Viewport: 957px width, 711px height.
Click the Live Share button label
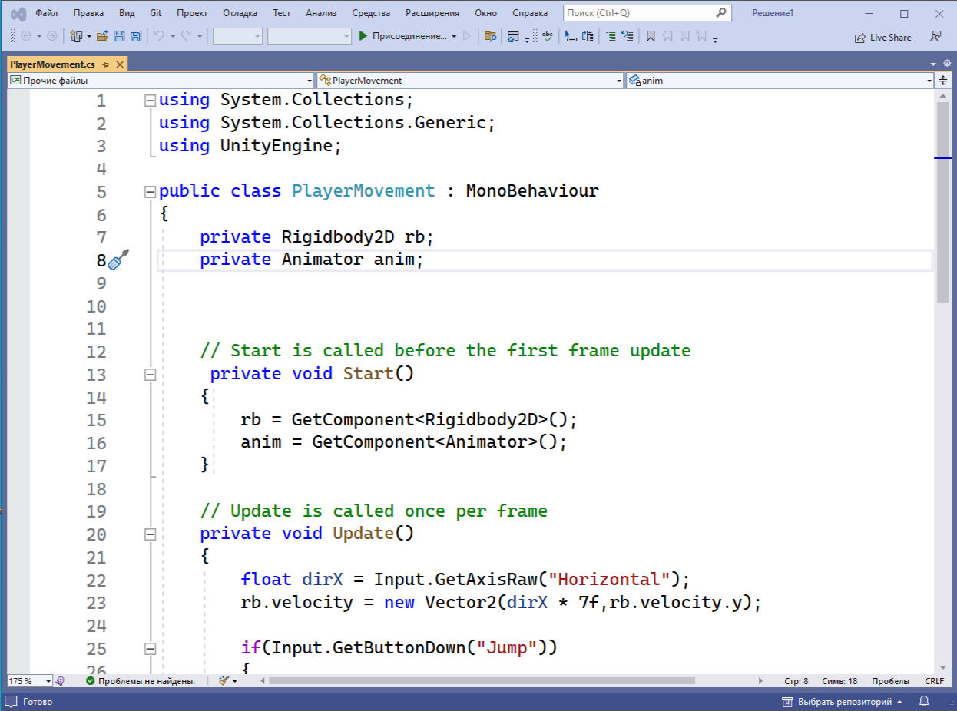pos(890,37)
